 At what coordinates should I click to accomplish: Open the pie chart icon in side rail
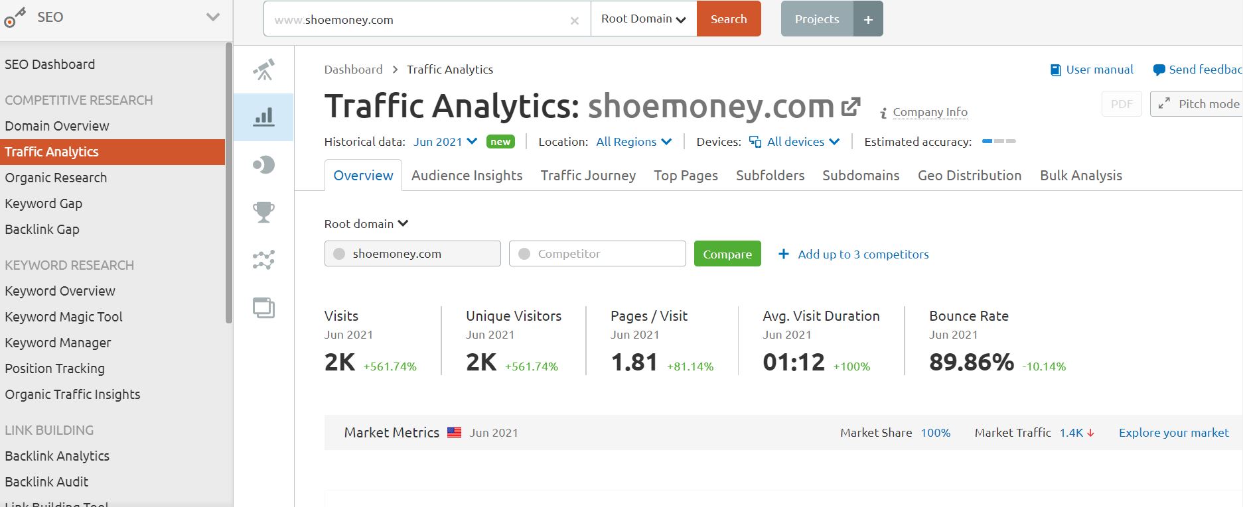263,164
